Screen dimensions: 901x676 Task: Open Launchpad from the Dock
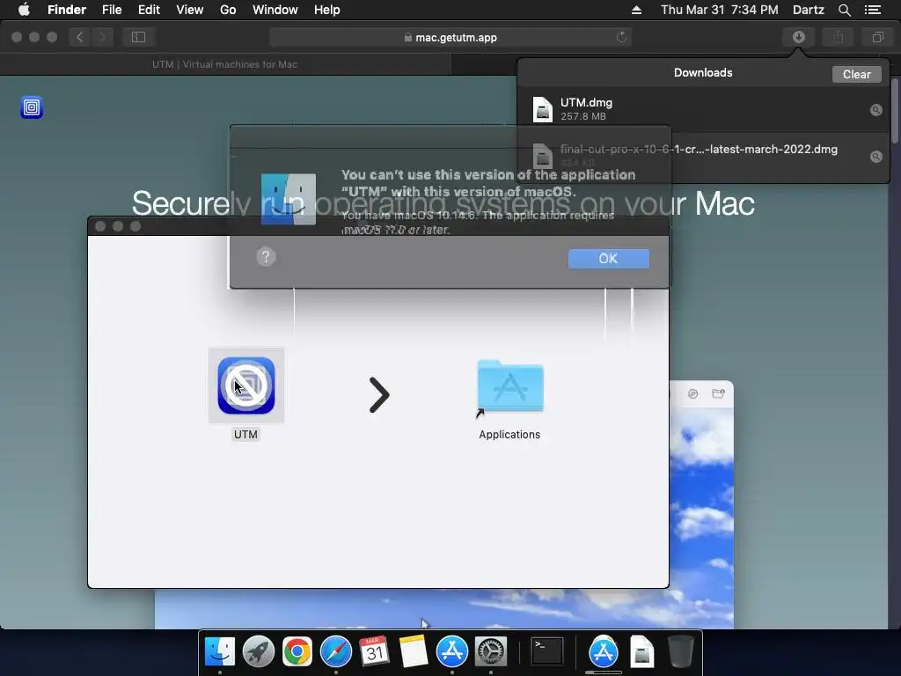pyautogui.click(x=259, y=651)
